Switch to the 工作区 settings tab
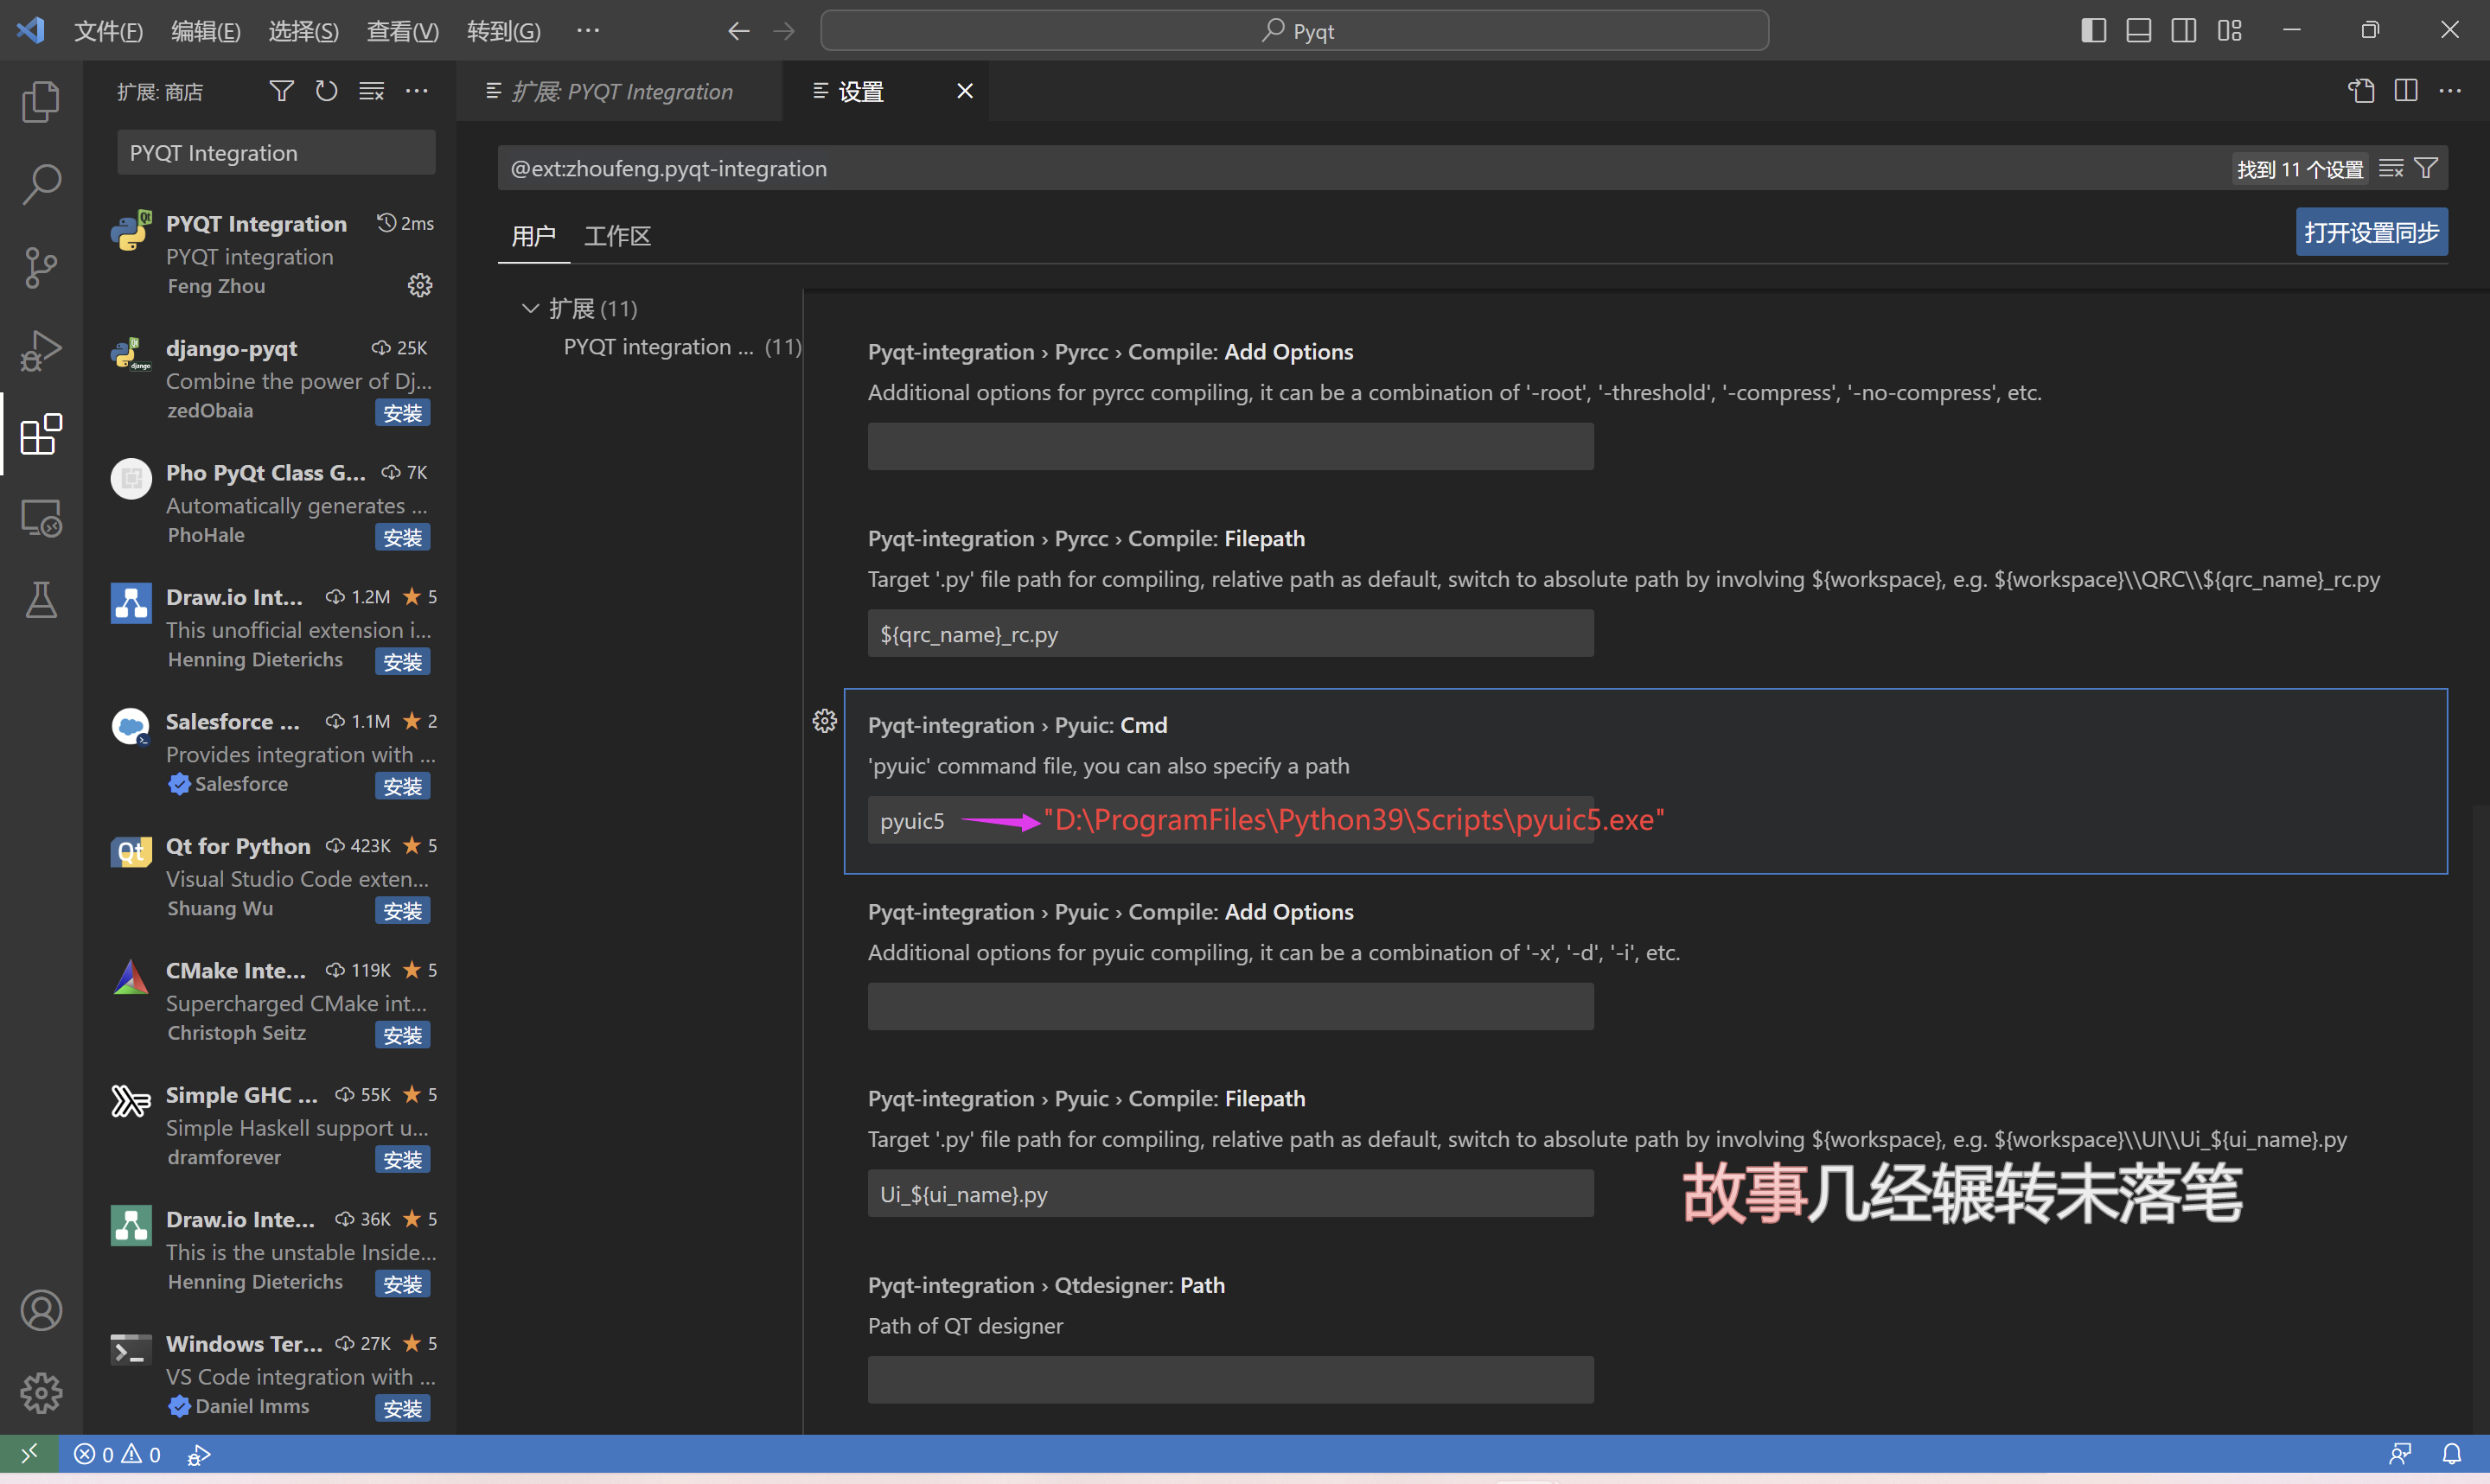2490x1484 pixels. [616, 236]
